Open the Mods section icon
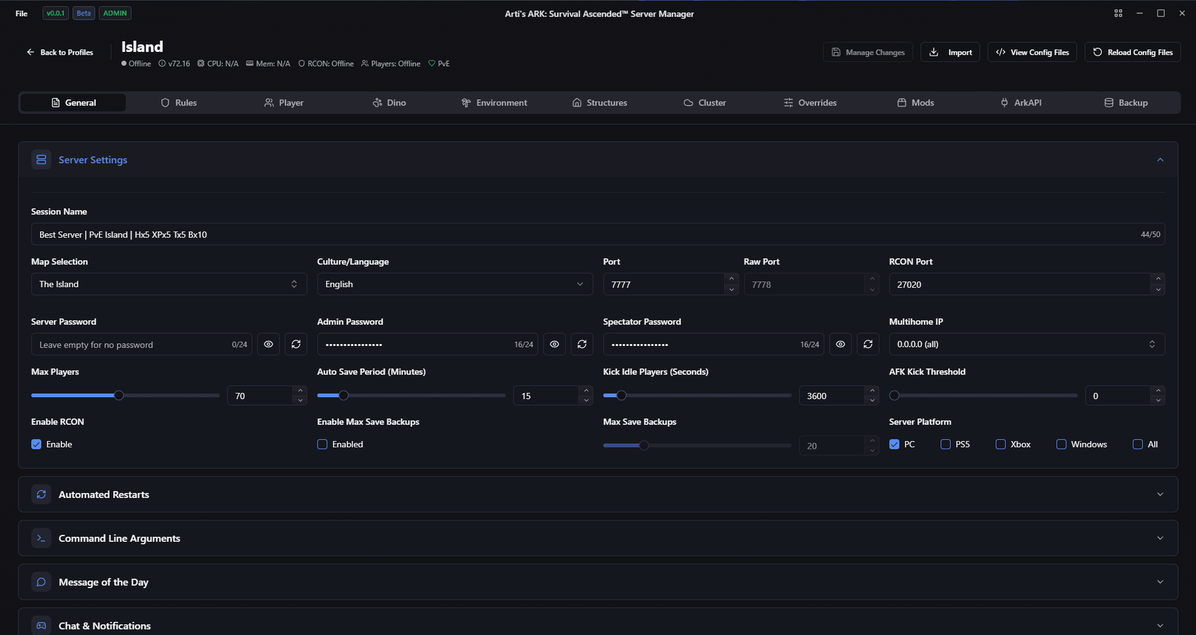 coord(902,103)
